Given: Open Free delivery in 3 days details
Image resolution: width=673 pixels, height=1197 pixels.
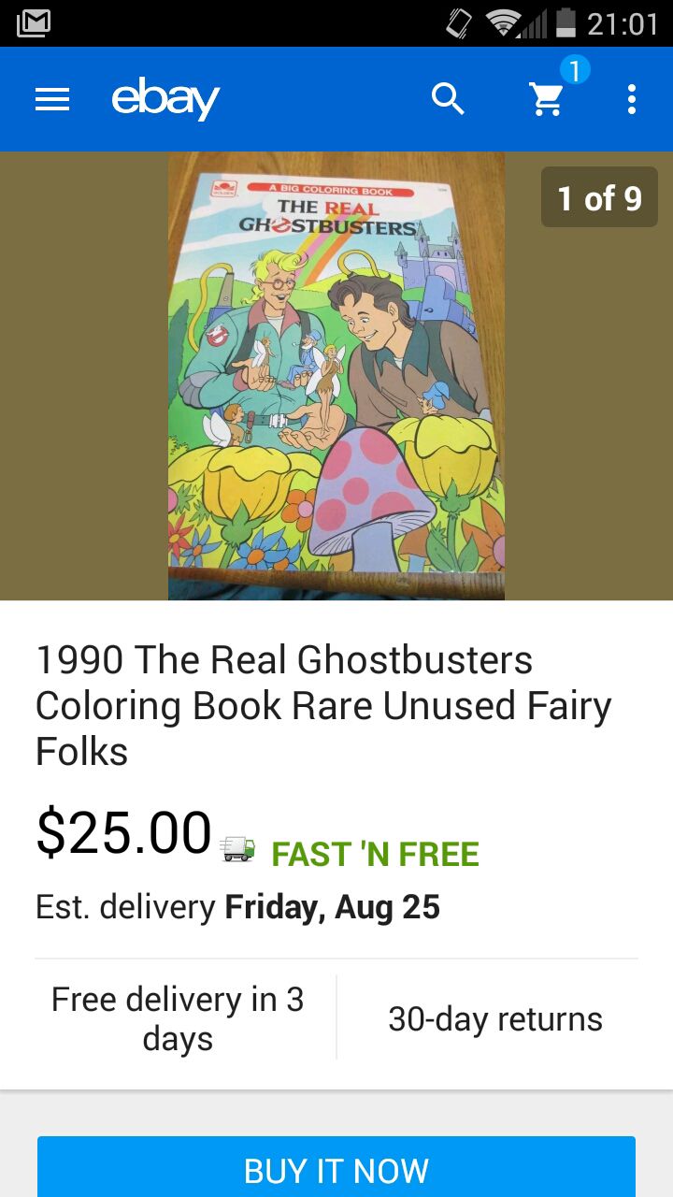Looking at the screenshot, I should click(x=178, y=1019).
